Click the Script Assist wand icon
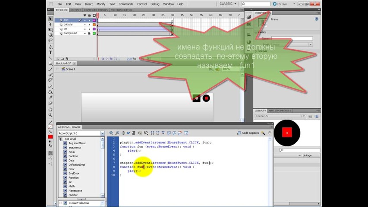 click(263, 133)
